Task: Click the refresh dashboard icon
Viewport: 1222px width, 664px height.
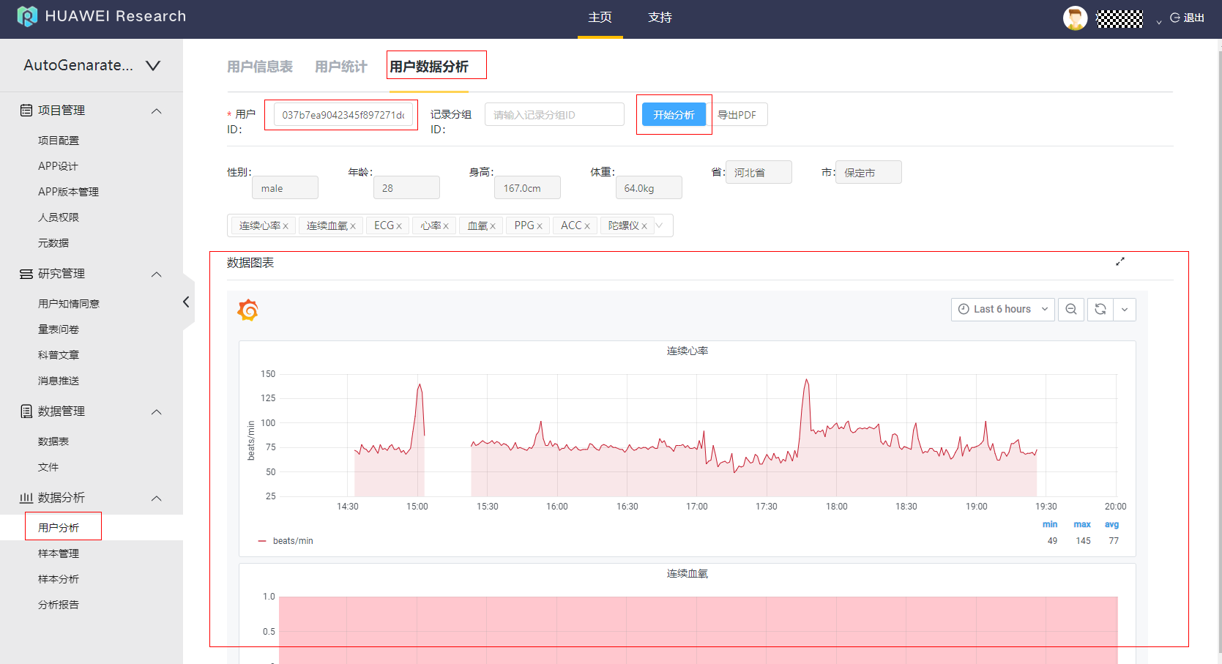Action: [x=1100, y=309]
